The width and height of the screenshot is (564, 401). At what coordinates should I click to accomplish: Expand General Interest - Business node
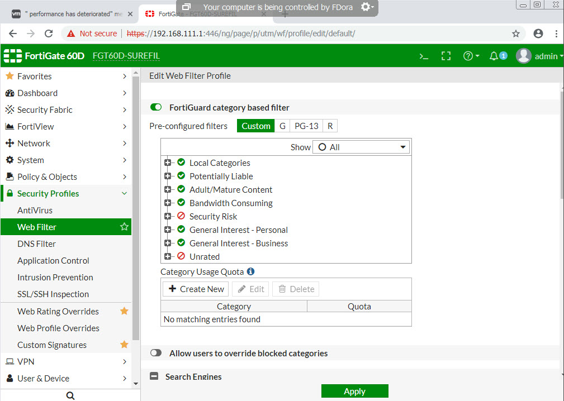click(168, 243)
